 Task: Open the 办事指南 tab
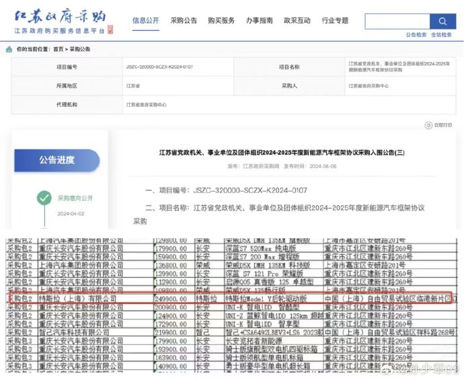coord(259,20)
